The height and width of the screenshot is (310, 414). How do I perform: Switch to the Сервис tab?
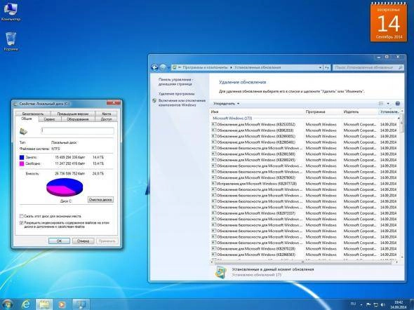[50, 119]
